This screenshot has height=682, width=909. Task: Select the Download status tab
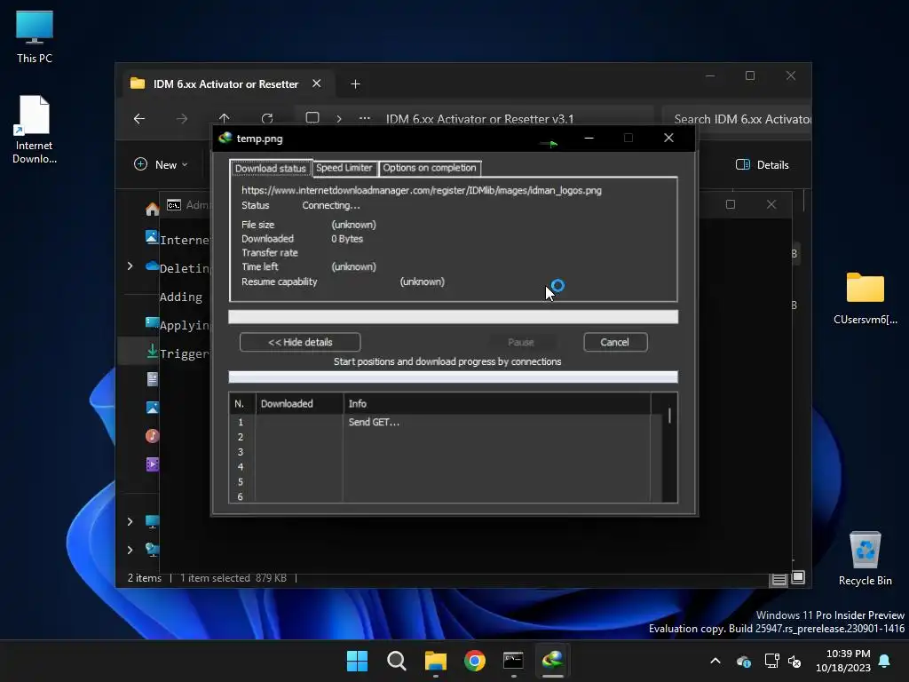[x=271, y=168]
